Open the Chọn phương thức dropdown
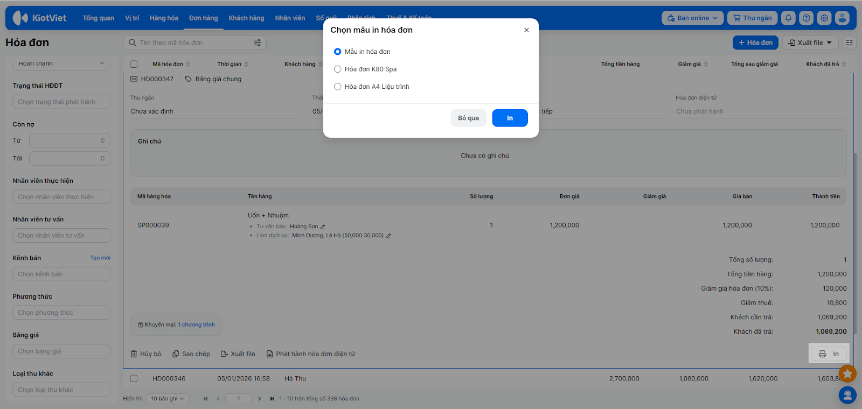862x409 pixels. pyautogui.click(x=61, y=313)
